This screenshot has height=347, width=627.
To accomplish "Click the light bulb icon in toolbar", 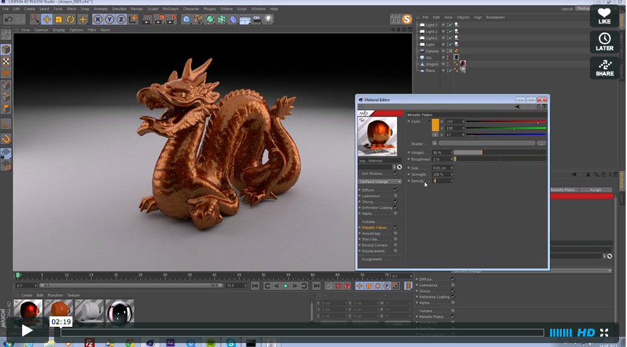I will coord(268,20).
